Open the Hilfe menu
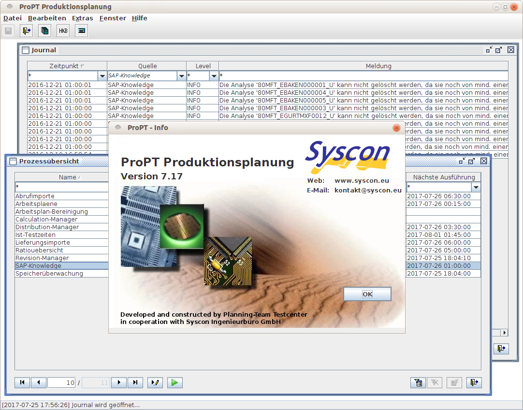 click(x=139, y=18)
